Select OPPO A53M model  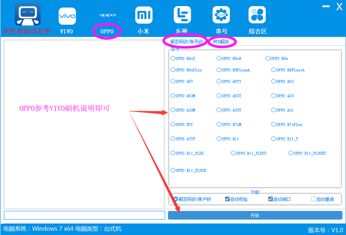coord(183,96)
